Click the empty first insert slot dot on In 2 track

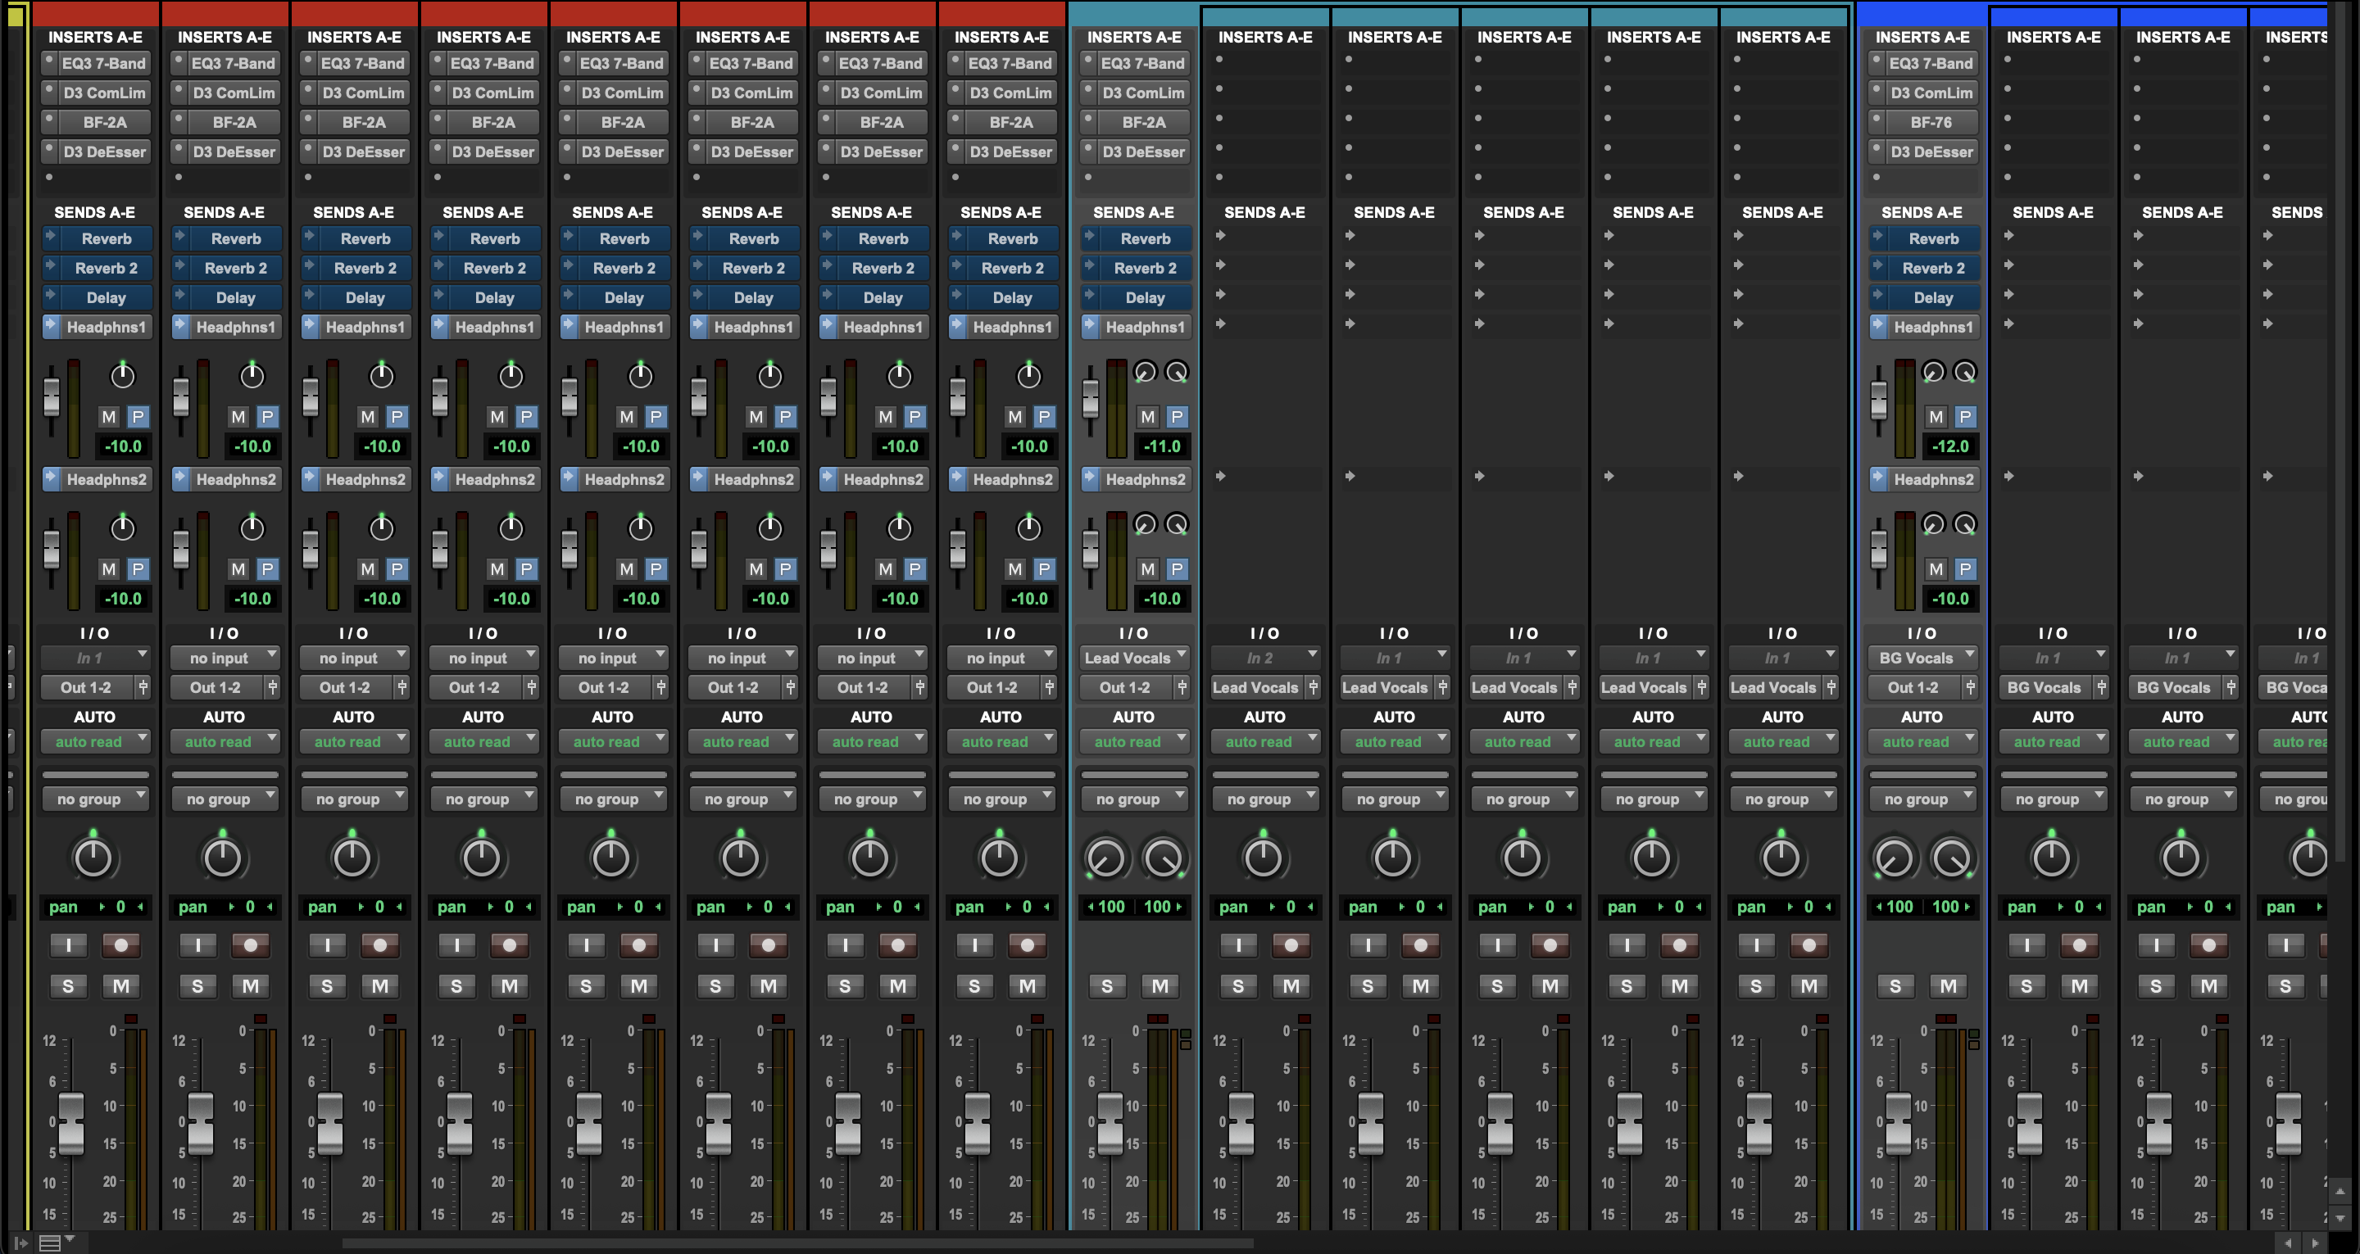[1219, 60]
